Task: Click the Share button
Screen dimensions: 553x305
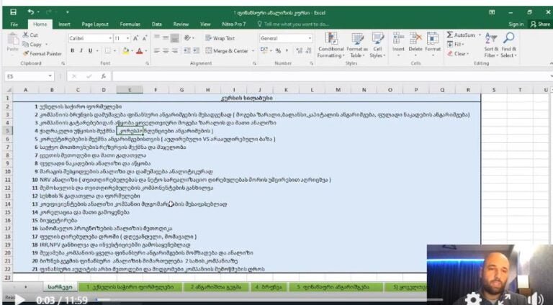Action: coord(540,24)
